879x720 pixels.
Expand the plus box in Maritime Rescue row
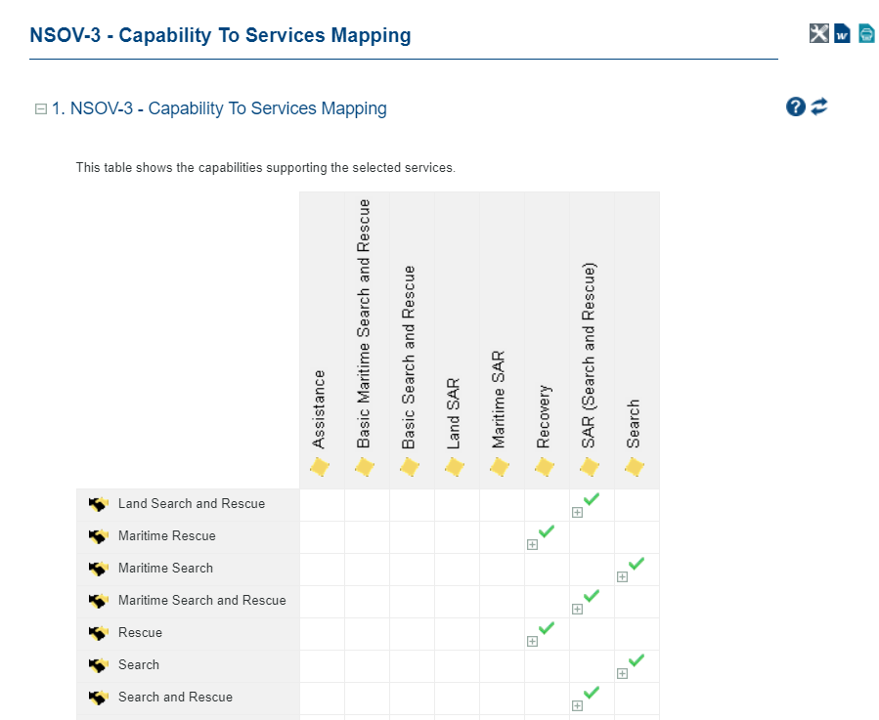532,544
